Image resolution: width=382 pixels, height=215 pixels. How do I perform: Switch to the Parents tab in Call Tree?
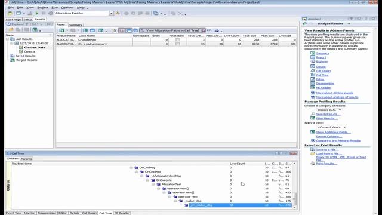[x=26, y=159]
